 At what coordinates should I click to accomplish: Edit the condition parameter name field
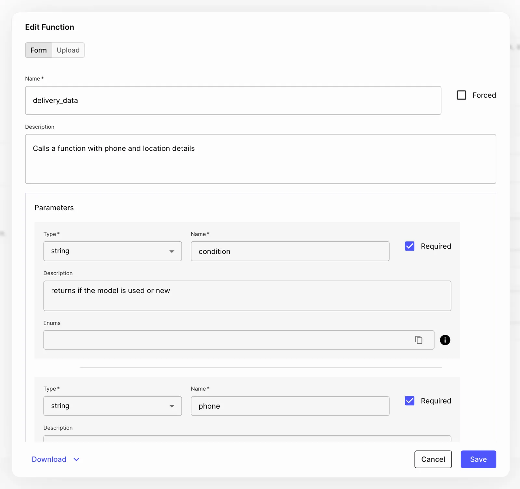click(x=290, y=251)
